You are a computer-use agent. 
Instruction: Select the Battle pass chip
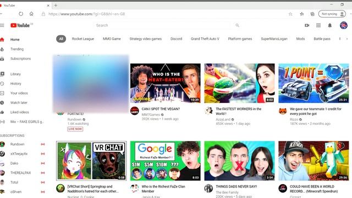(322, 39)
